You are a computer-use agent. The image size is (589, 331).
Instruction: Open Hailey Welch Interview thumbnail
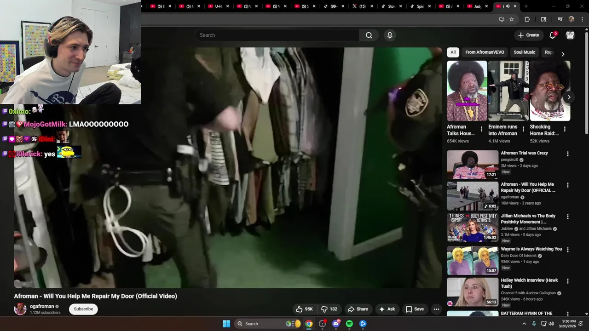(473, 292)
